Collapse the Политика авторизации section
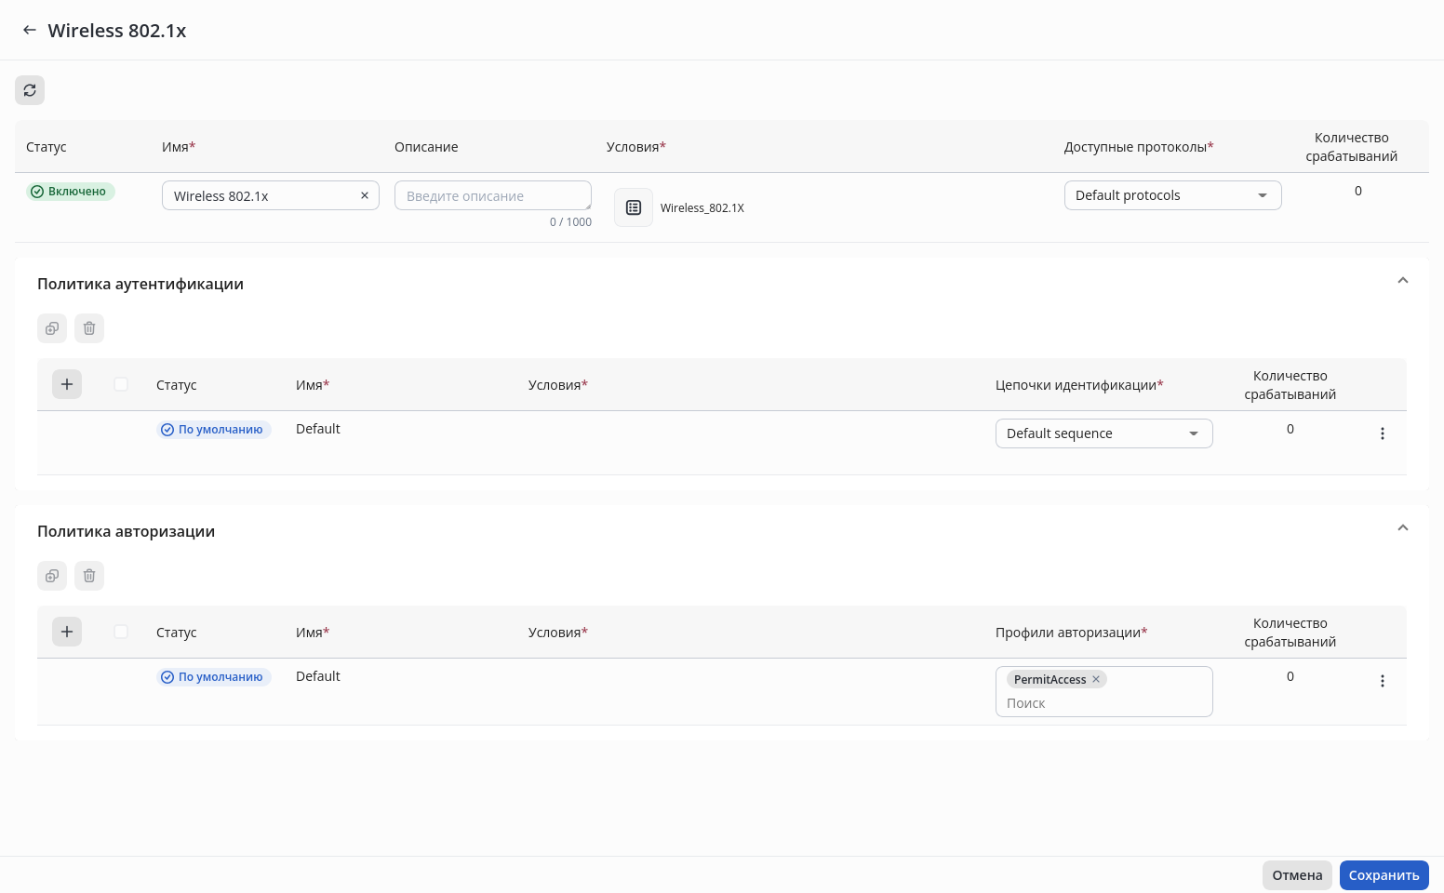The image size is (1444, 893). coord(1403,528)
